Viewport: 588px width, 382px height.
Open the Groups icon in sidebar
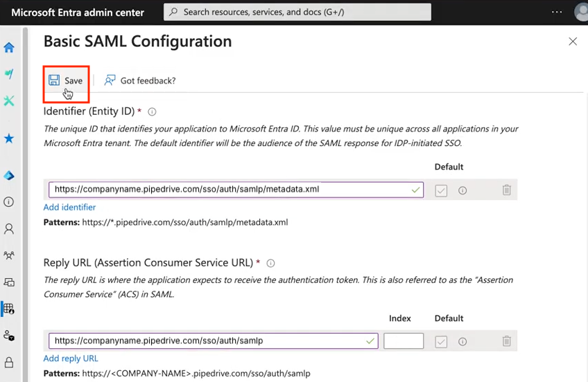(x=9, y=255)
